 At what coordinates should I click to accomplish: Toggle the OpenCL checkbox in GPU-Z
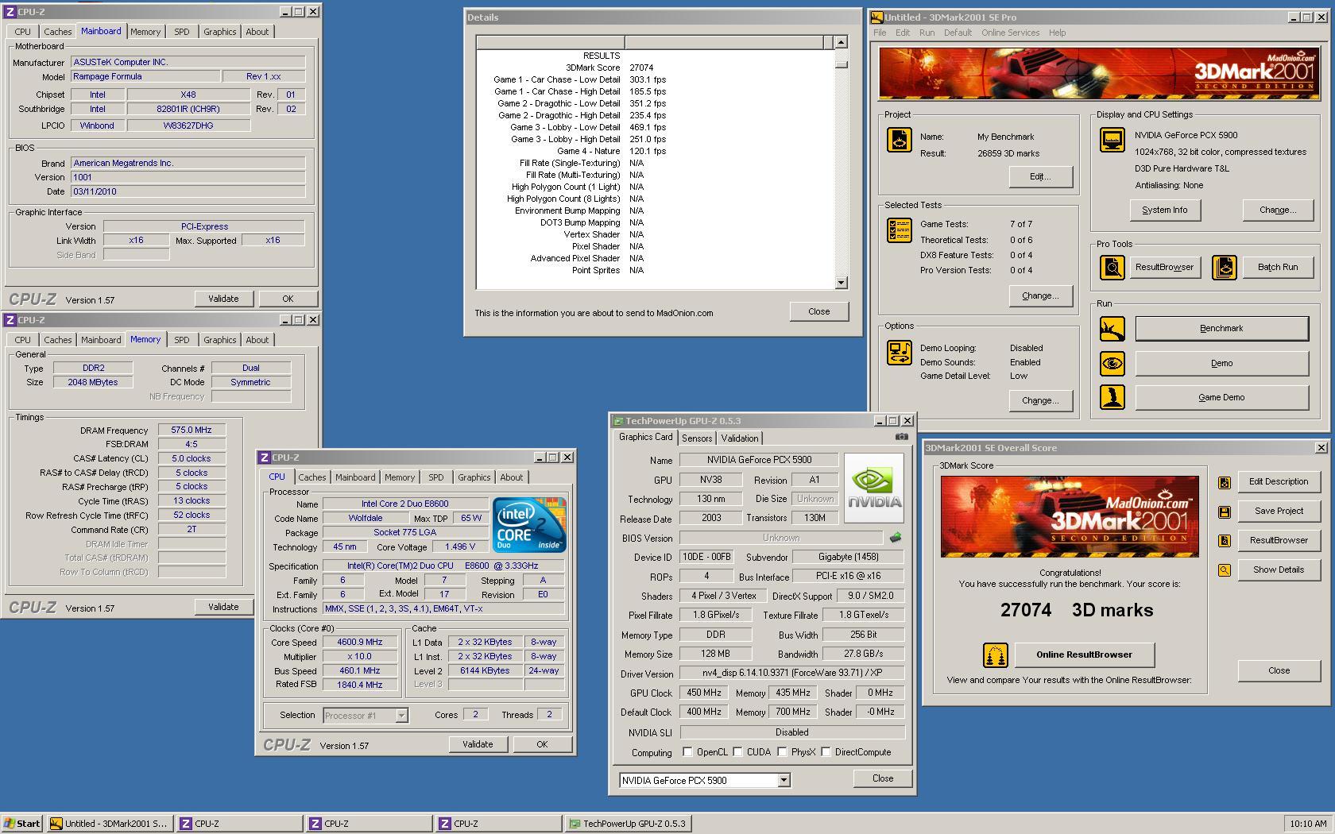click(687, 752)
